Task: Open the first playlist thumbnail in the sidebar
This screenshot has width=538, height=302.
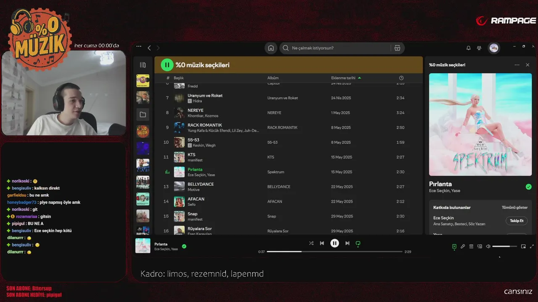Action: pyautogui.click(x=143, y=81)
